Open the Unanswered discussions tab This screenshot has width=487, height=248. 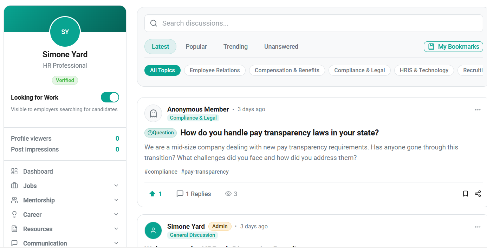pos(281,47)
